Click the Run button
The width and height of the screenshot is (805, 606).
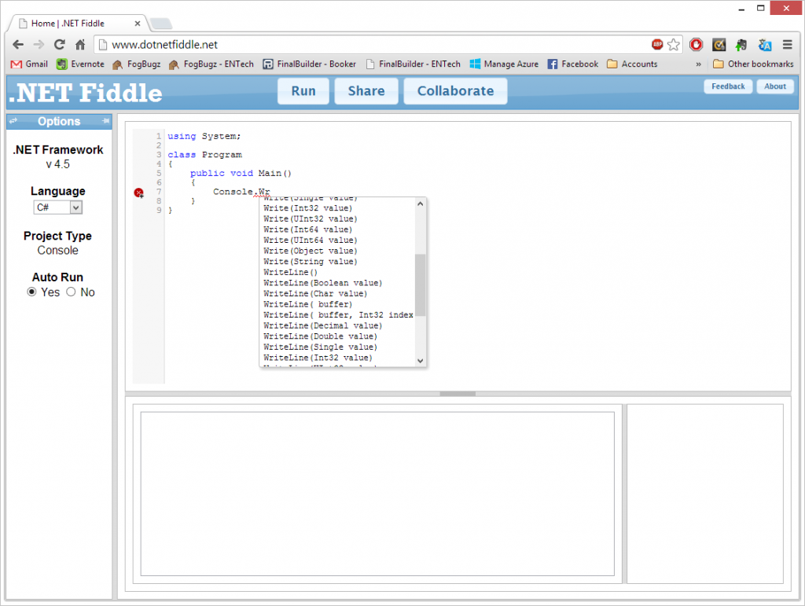coord(303,91)
